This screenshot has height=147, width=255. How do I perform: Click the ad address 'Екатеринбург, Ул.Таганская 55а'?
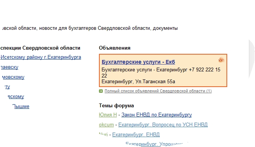click(138, 82)
